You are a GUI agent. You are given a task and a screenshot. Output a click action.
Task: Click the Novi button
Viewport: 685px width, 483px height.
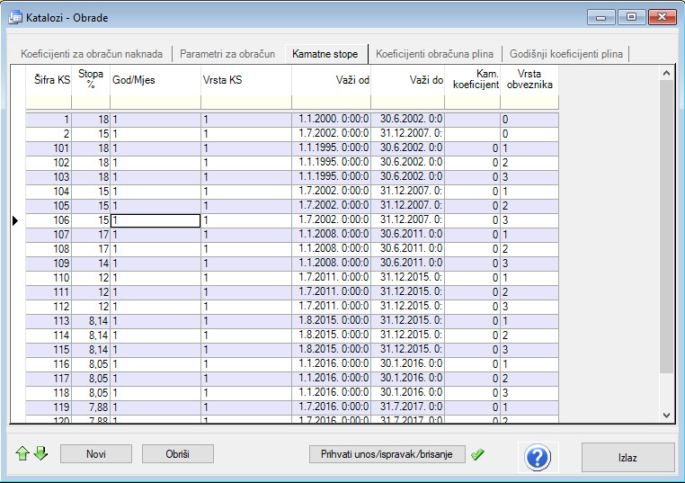point(96,454)
